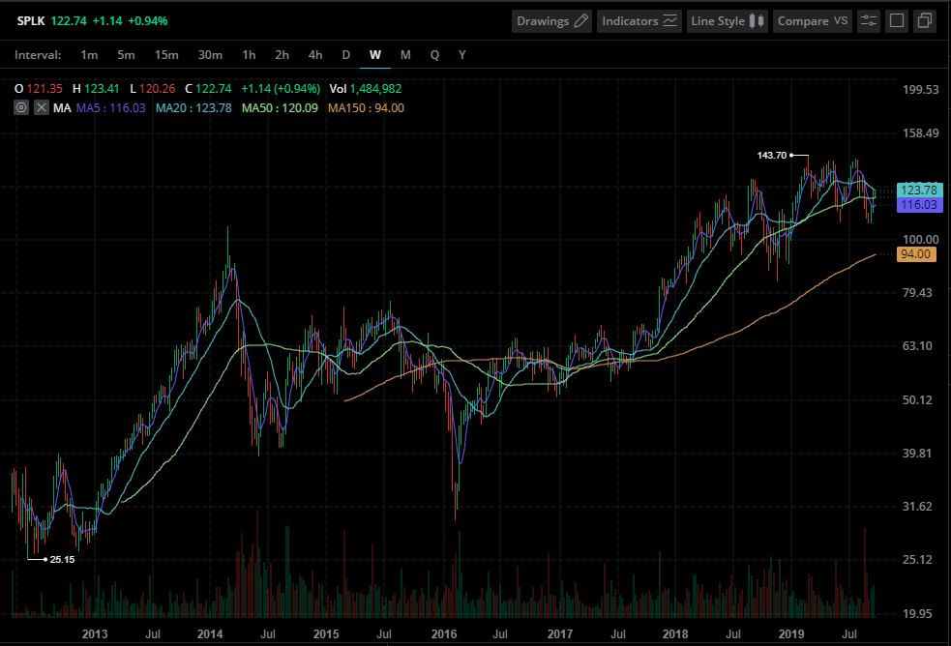951x646 pixels.
Task: Click the MA50 : 120.09 label
Action: tap(280, 108)
